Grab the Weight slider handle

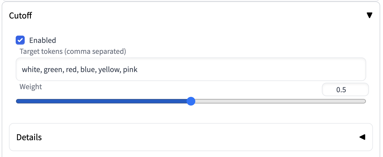click(191, 101)
